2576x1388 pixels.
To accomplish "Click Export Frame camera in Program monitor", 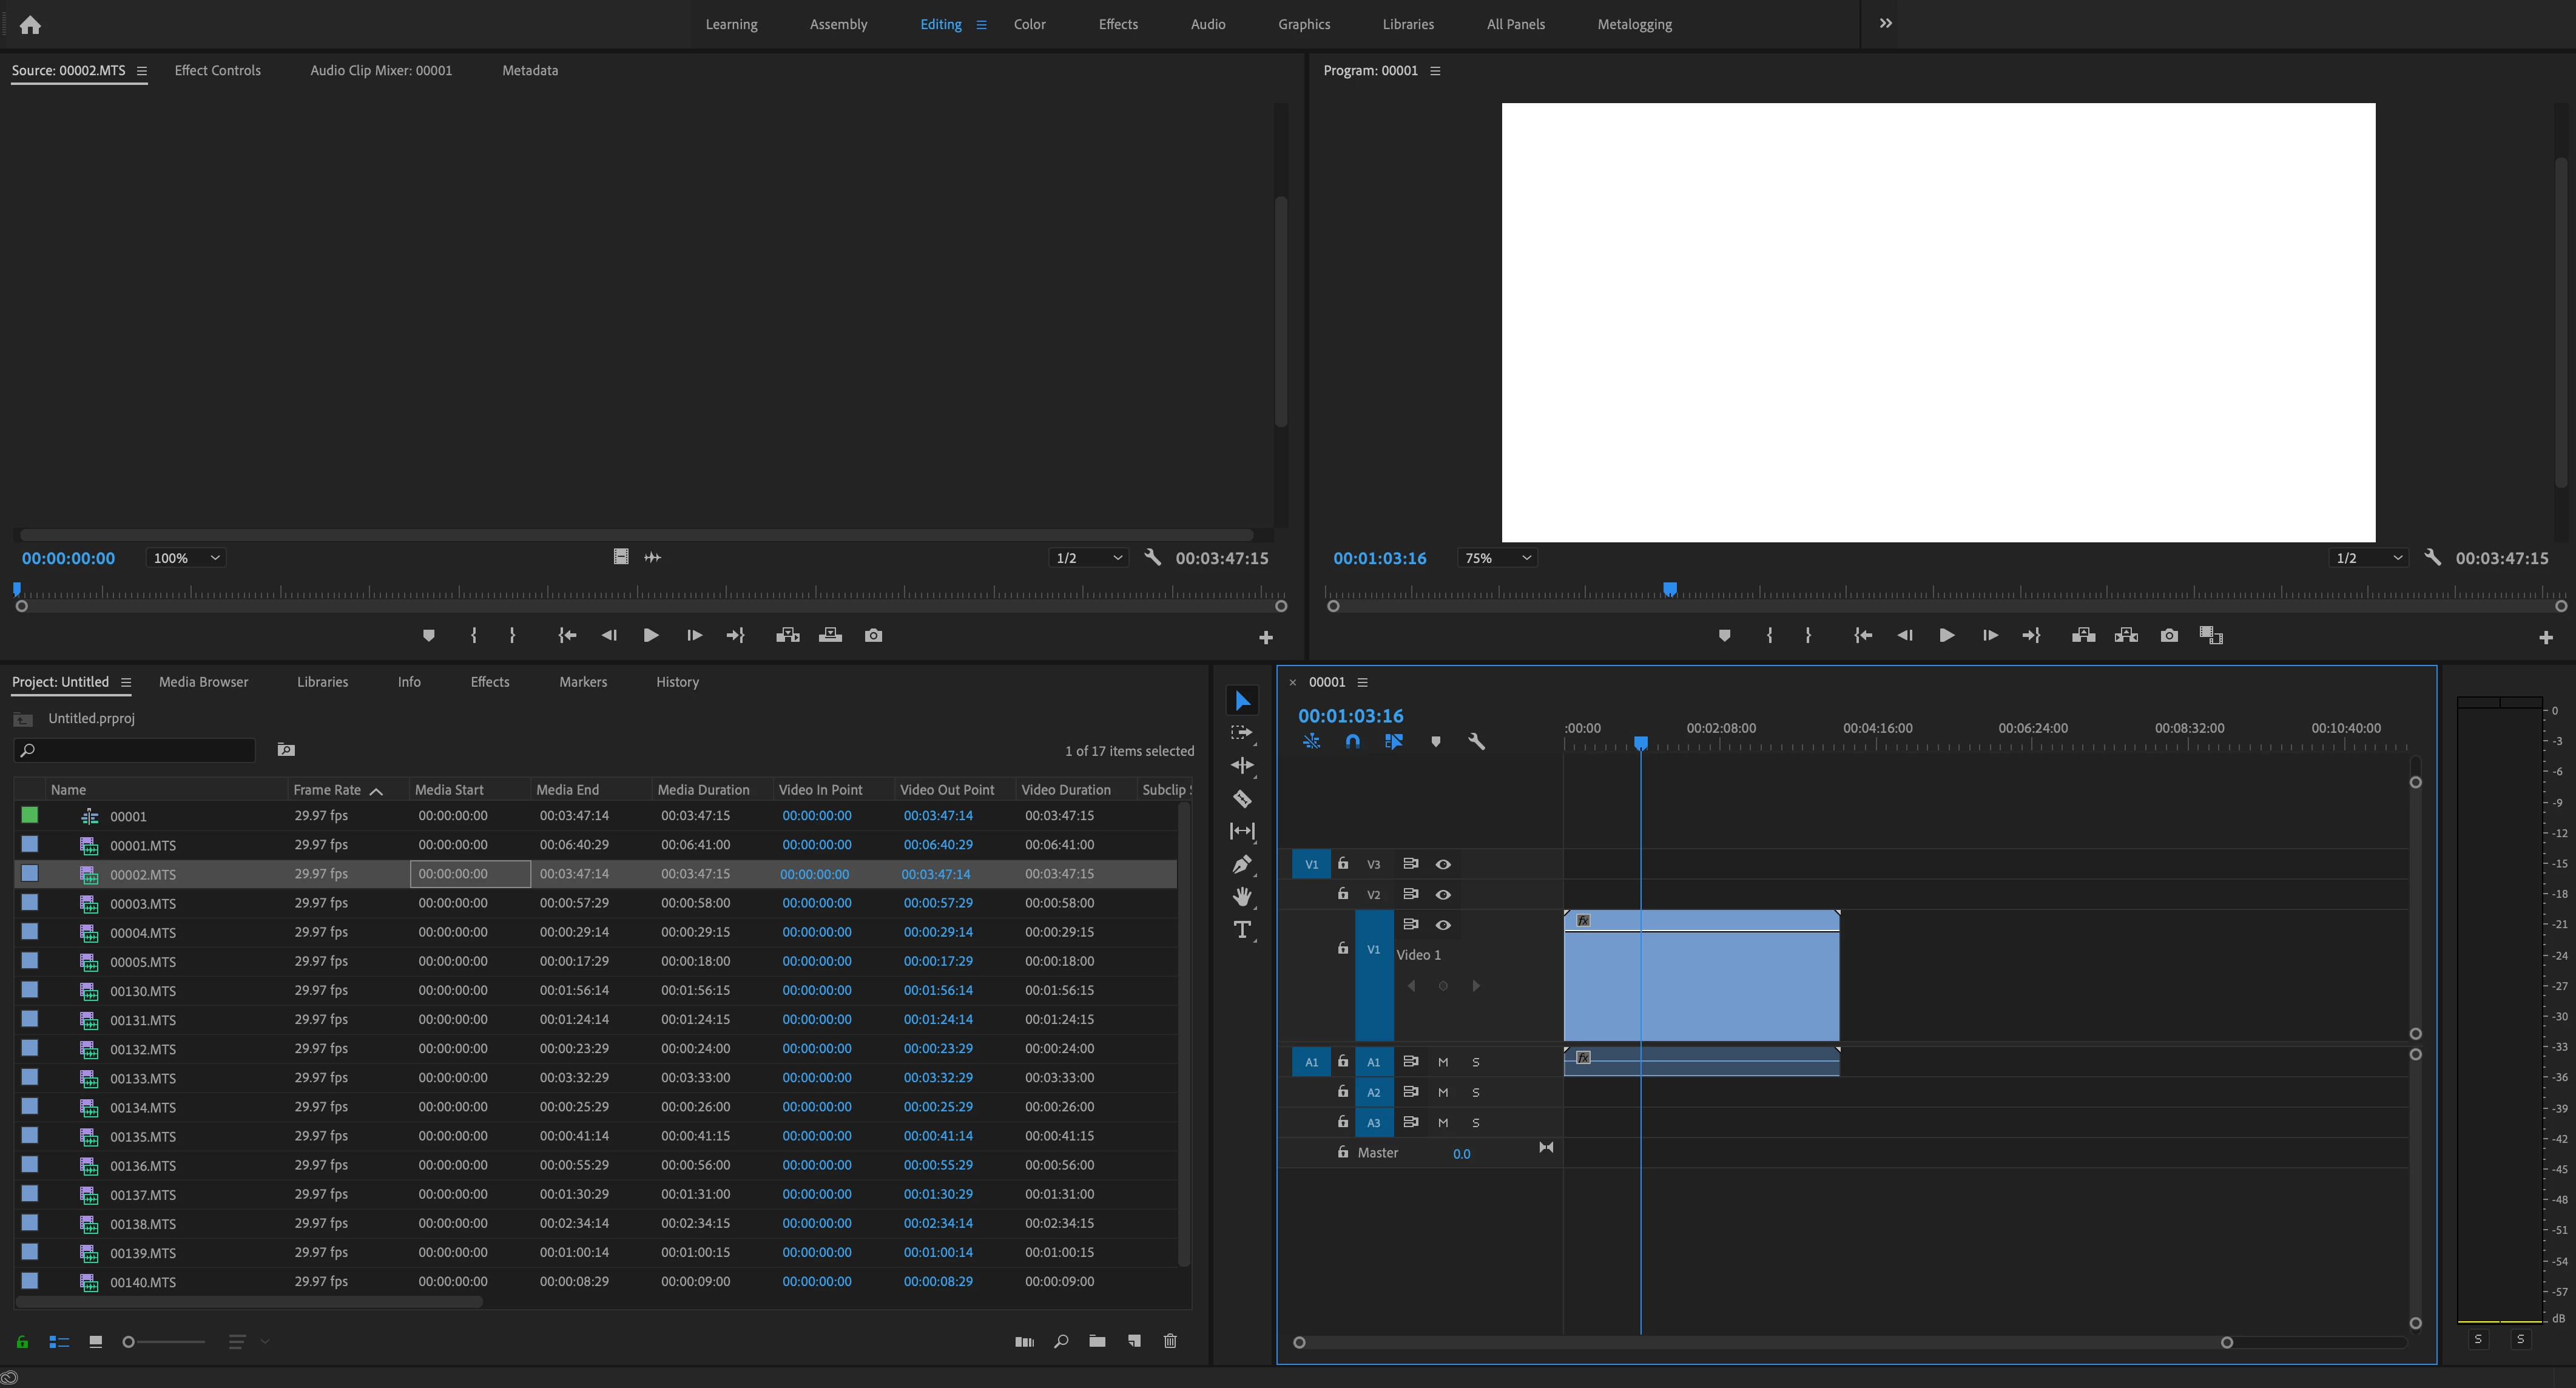I will point(2168,636).
